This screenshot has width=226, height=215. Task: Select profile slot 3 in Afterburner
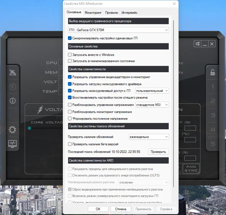[213, 115]
